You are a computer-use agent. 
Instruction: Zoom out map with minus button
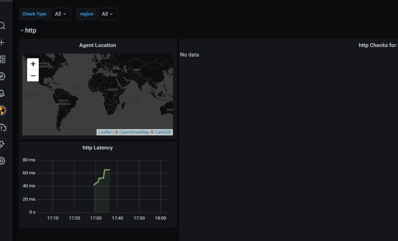point(33,75)
